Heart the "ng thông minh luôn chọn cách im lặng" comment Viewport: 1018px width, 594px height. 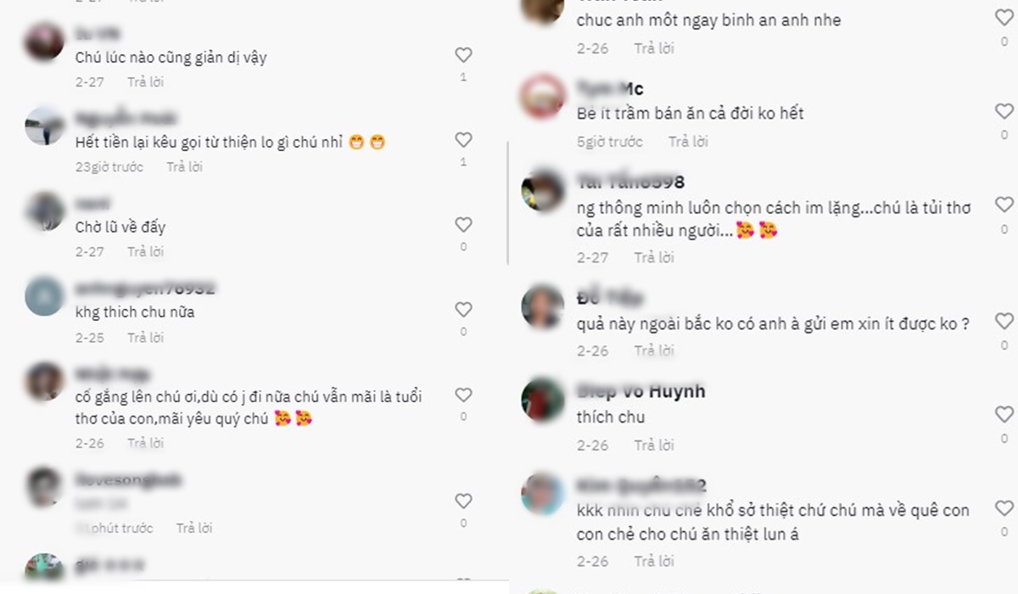pyautogui.click(x=1004, y=205)
